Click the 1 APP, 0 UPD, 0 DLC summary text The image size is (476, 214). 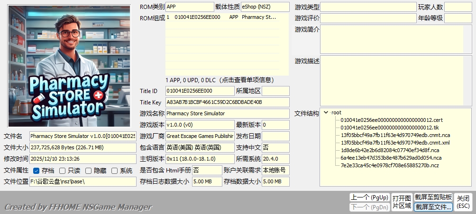220,80
